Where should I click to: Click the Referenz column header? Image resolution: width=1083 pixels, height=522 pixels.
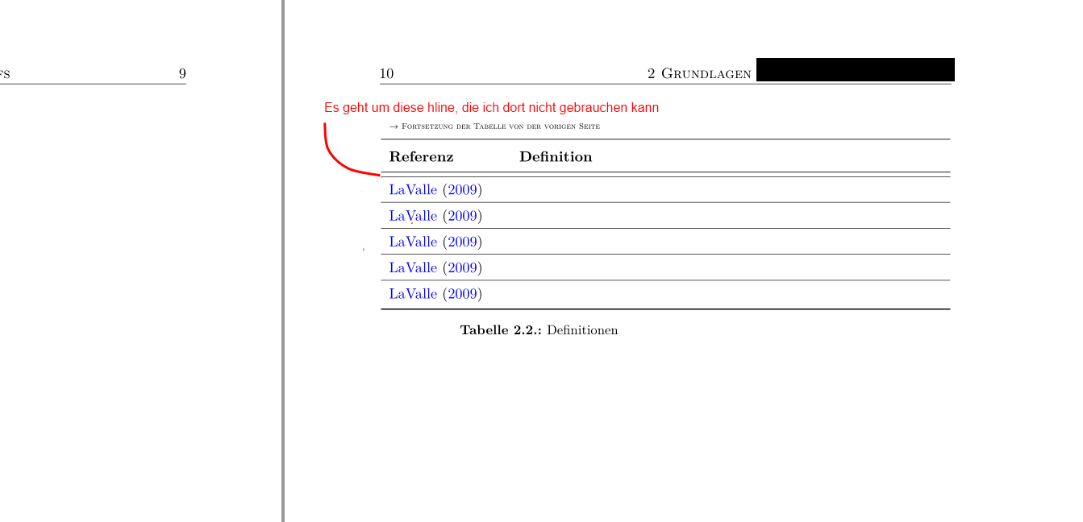point(421,157)
